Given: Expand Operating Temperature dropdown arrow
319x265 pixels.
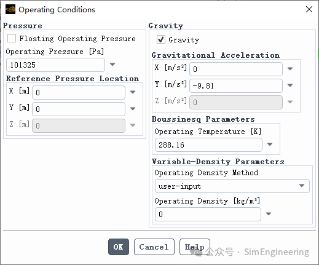Looking at the screenshot, I should click(x=270, y=144).
